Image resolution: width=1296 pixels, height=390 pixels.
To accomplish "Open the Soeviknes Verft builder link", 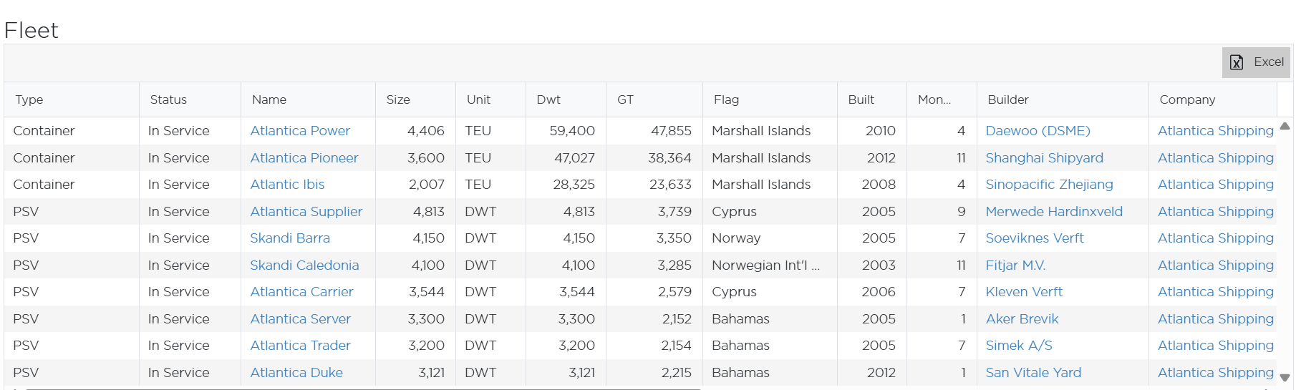I will 1035,238.
